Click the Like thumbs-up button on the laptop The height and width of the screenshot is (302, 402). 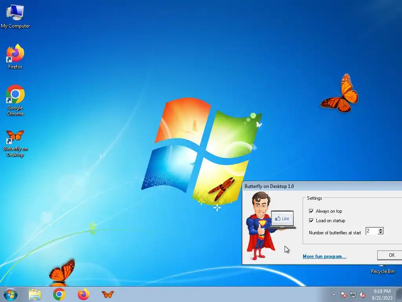click(x=282, y=219)
